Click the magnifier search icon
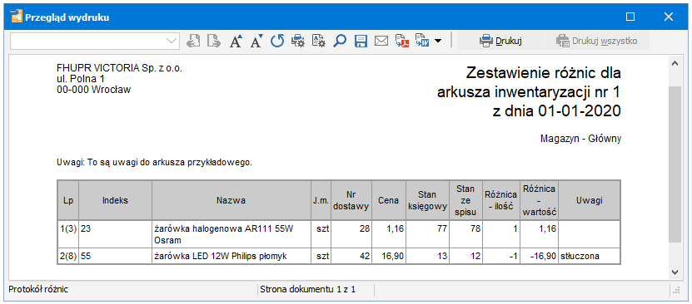 point(340,42)
